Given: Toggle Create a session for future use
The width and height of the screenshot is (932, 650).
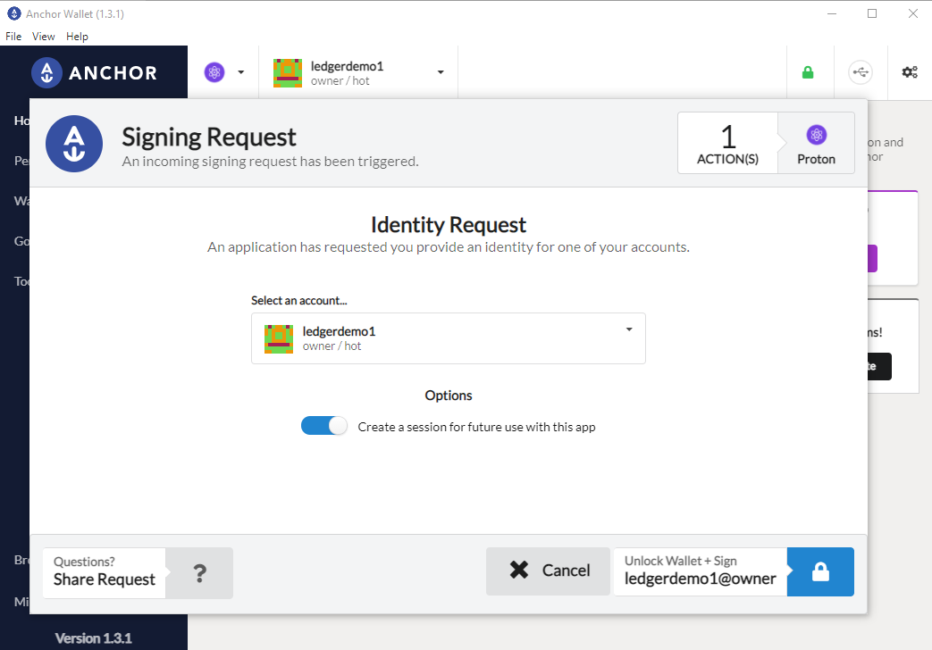Looking at the screenshot, I should 324,426.
